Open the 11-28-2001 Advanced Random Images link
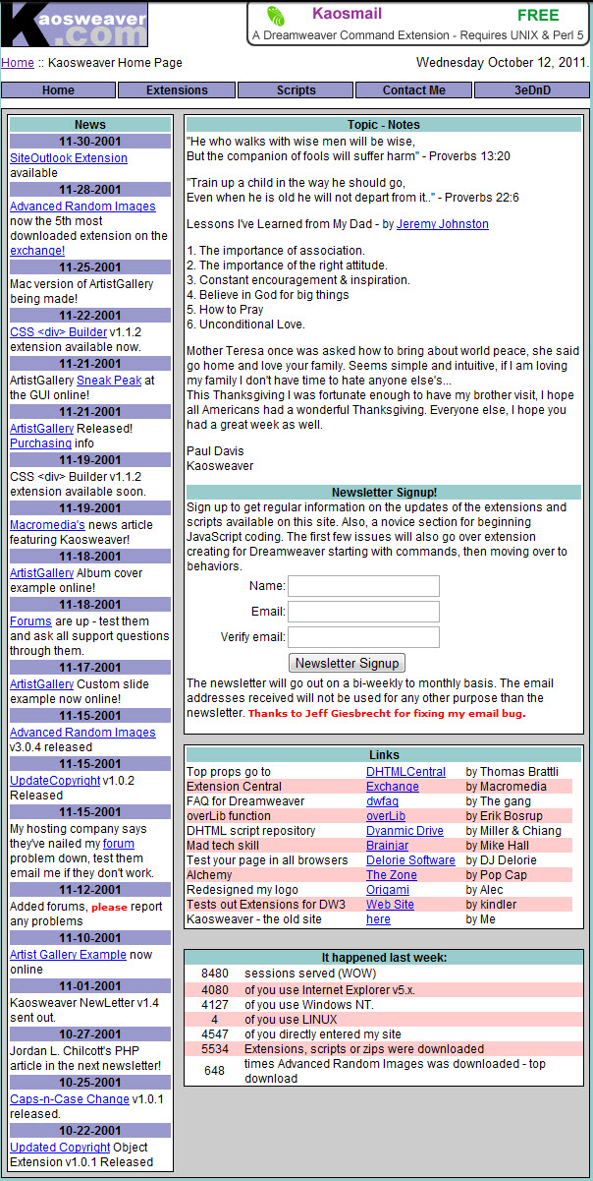This screenshot has width=593, height=1181. click(x=82, y=207)
